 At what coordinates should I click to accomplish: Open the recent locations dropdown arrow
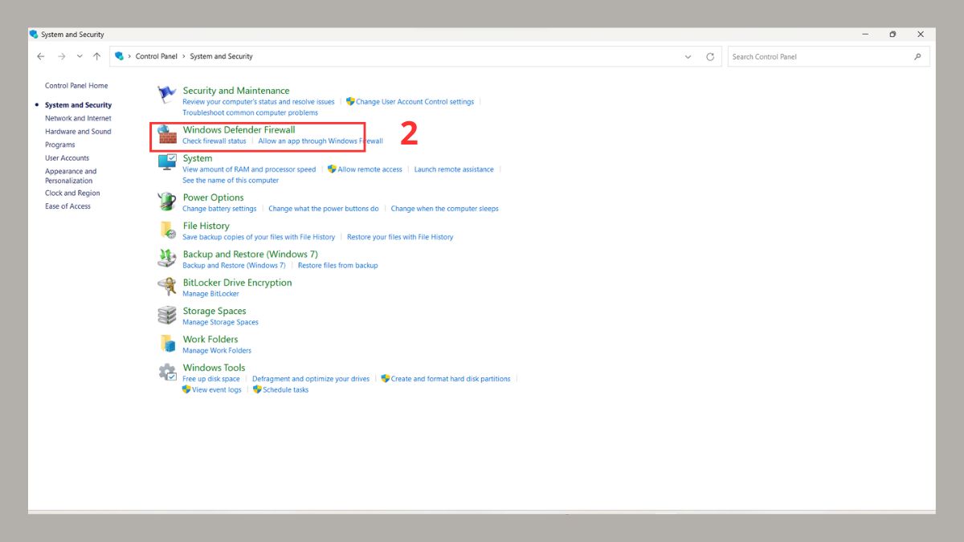[79, 57]
